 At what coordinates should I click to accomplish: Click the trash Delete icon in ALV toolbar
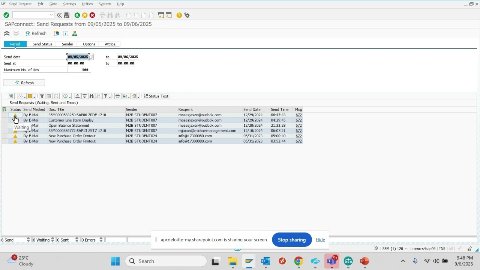49,96
